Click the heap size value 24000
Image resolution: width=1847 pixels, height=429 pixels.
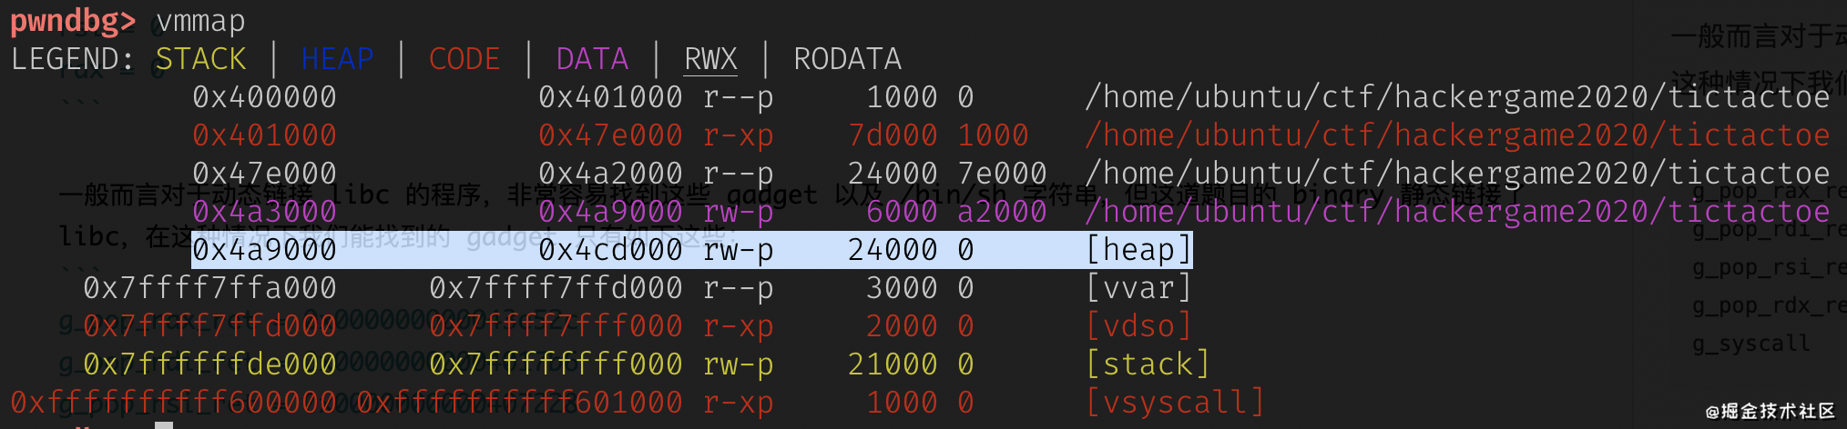pyautogui.click(x=893, y=250)
